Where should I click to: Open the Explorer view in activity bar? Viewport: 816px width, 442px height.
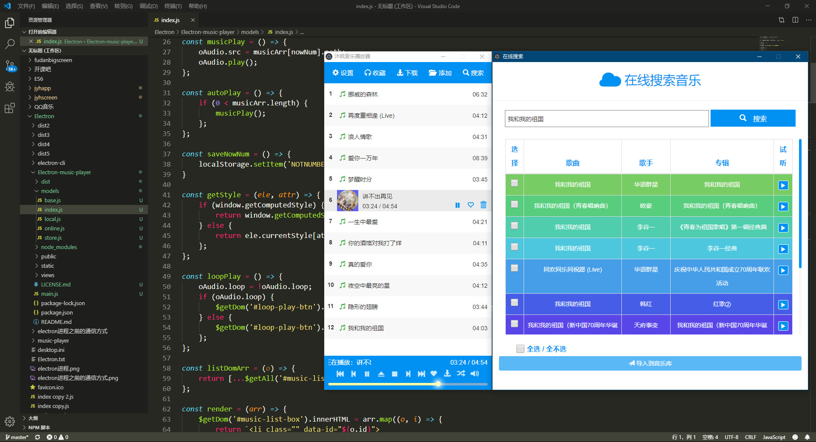click(x=9, y=23)
